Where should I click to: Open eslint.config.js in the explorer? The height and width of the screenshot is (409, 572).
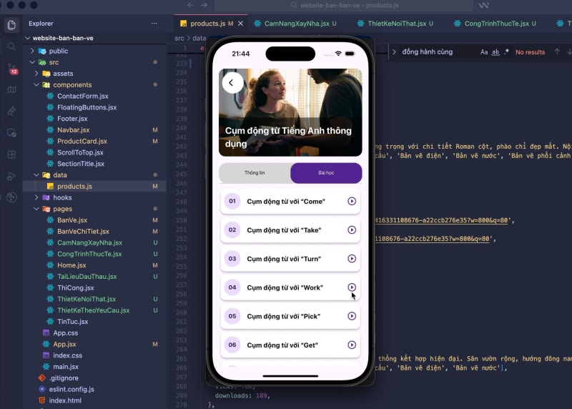point(71,389)
